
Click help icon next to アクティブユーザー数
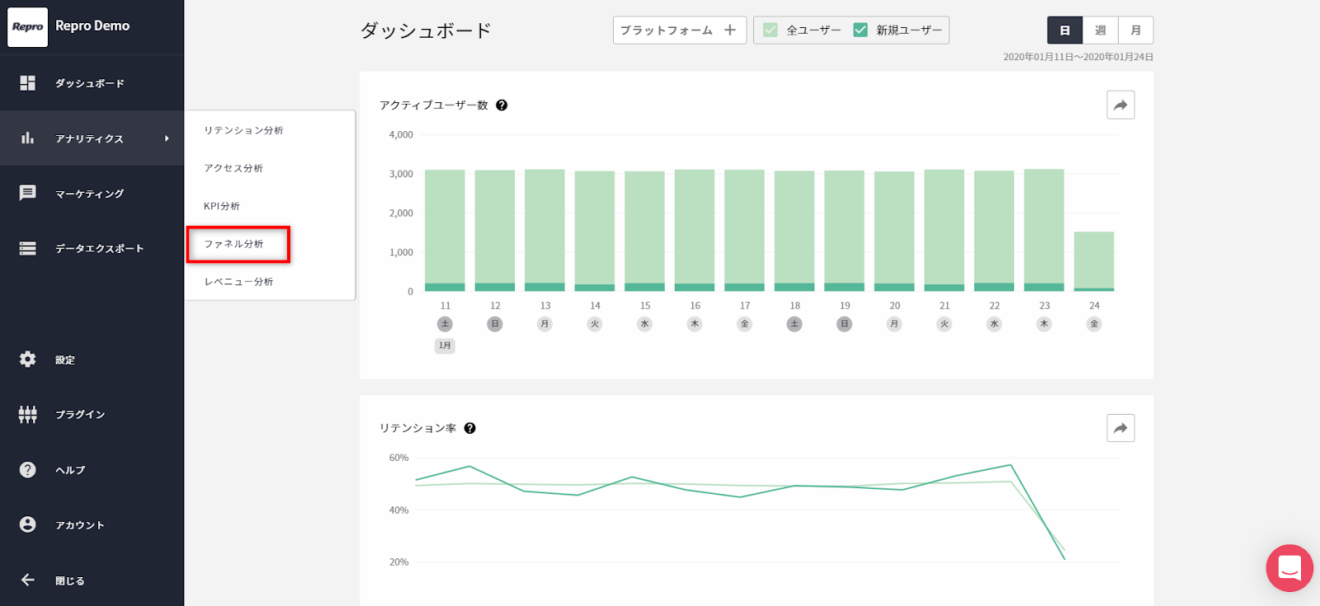(x=502, y=106)
